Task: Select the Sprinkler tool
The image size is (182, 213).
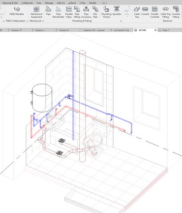Action: click(117, 11)
